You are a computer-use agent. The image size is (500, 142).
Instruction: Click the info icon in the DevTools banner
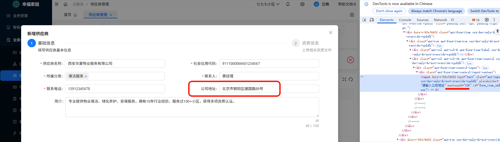[366, 4]
